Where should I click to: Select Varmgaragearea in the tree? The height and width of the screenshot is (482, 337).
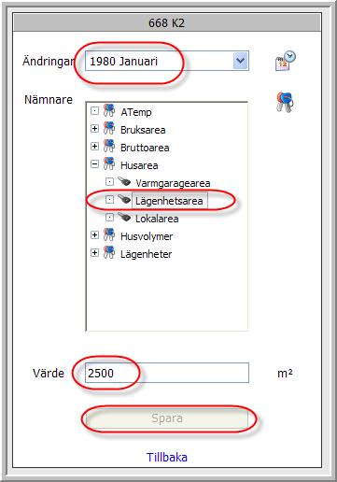pyautogui.click(x=173, y=183)
